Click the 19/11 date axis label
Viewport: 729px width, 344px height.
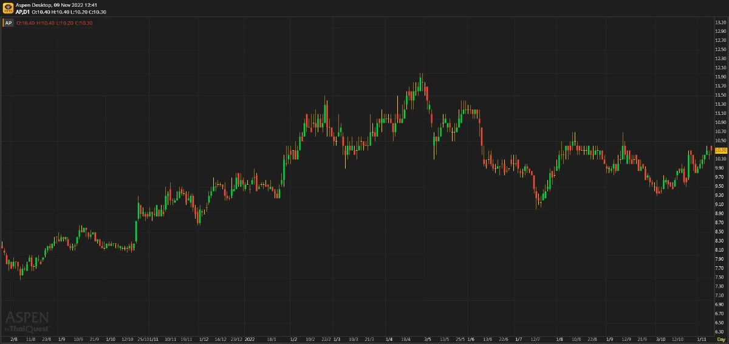point(187,339)
